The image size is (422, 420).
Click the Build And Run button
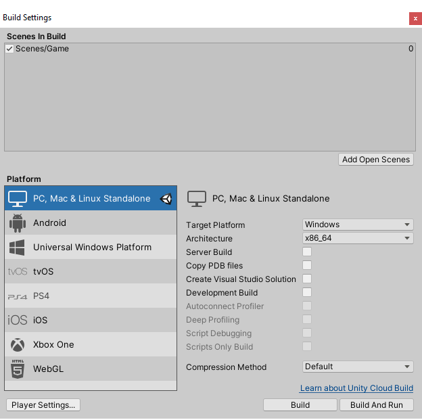(x=377, y=405)
